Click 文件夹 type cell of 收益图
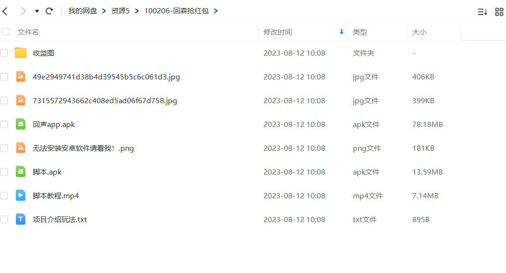This screenshot has width=506, height=273. click(363, 53)
